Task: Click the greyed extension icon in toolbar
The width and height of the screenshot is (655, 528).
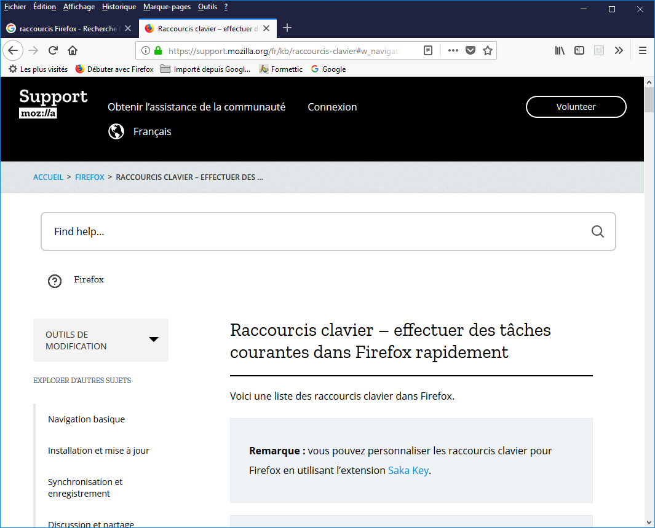Action: tap(599, 50)
